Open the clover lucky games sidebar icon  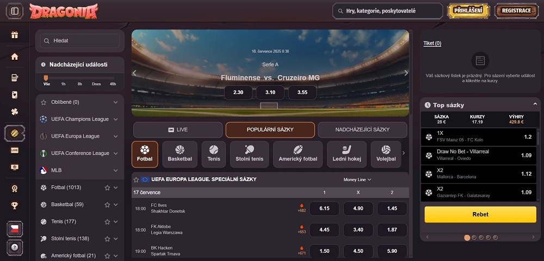15,112
